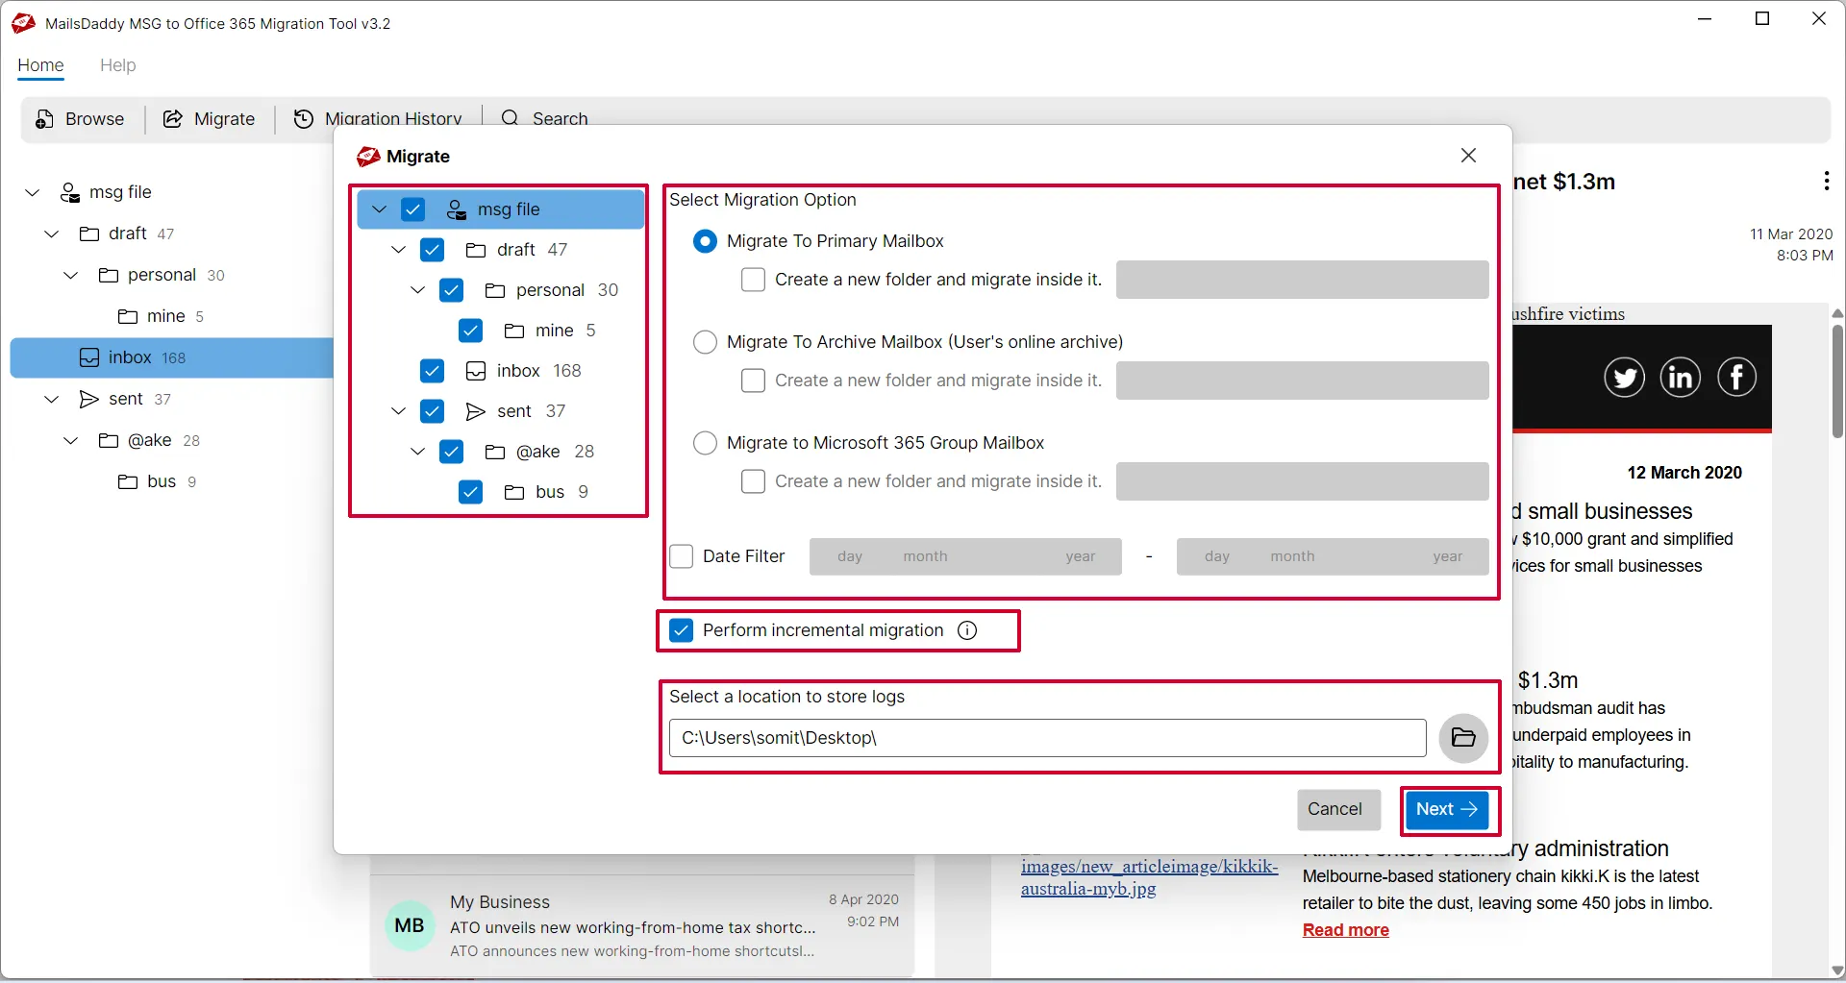Collapse the draft folder in the dialog tree

coord(399,250)
